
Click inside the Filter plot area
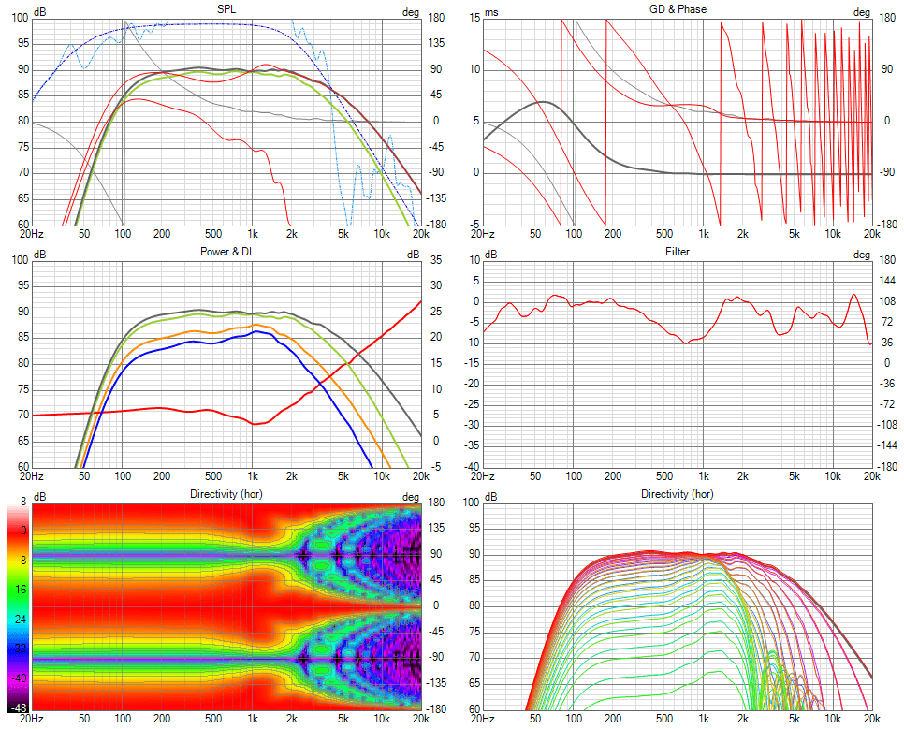[678, 363]
